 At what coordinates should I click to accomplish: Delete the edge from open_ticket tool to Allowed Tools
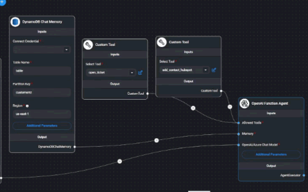pos(193,108)
